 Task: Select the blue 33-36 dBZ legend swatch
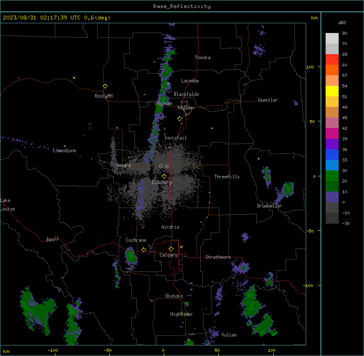coord(332,154)
